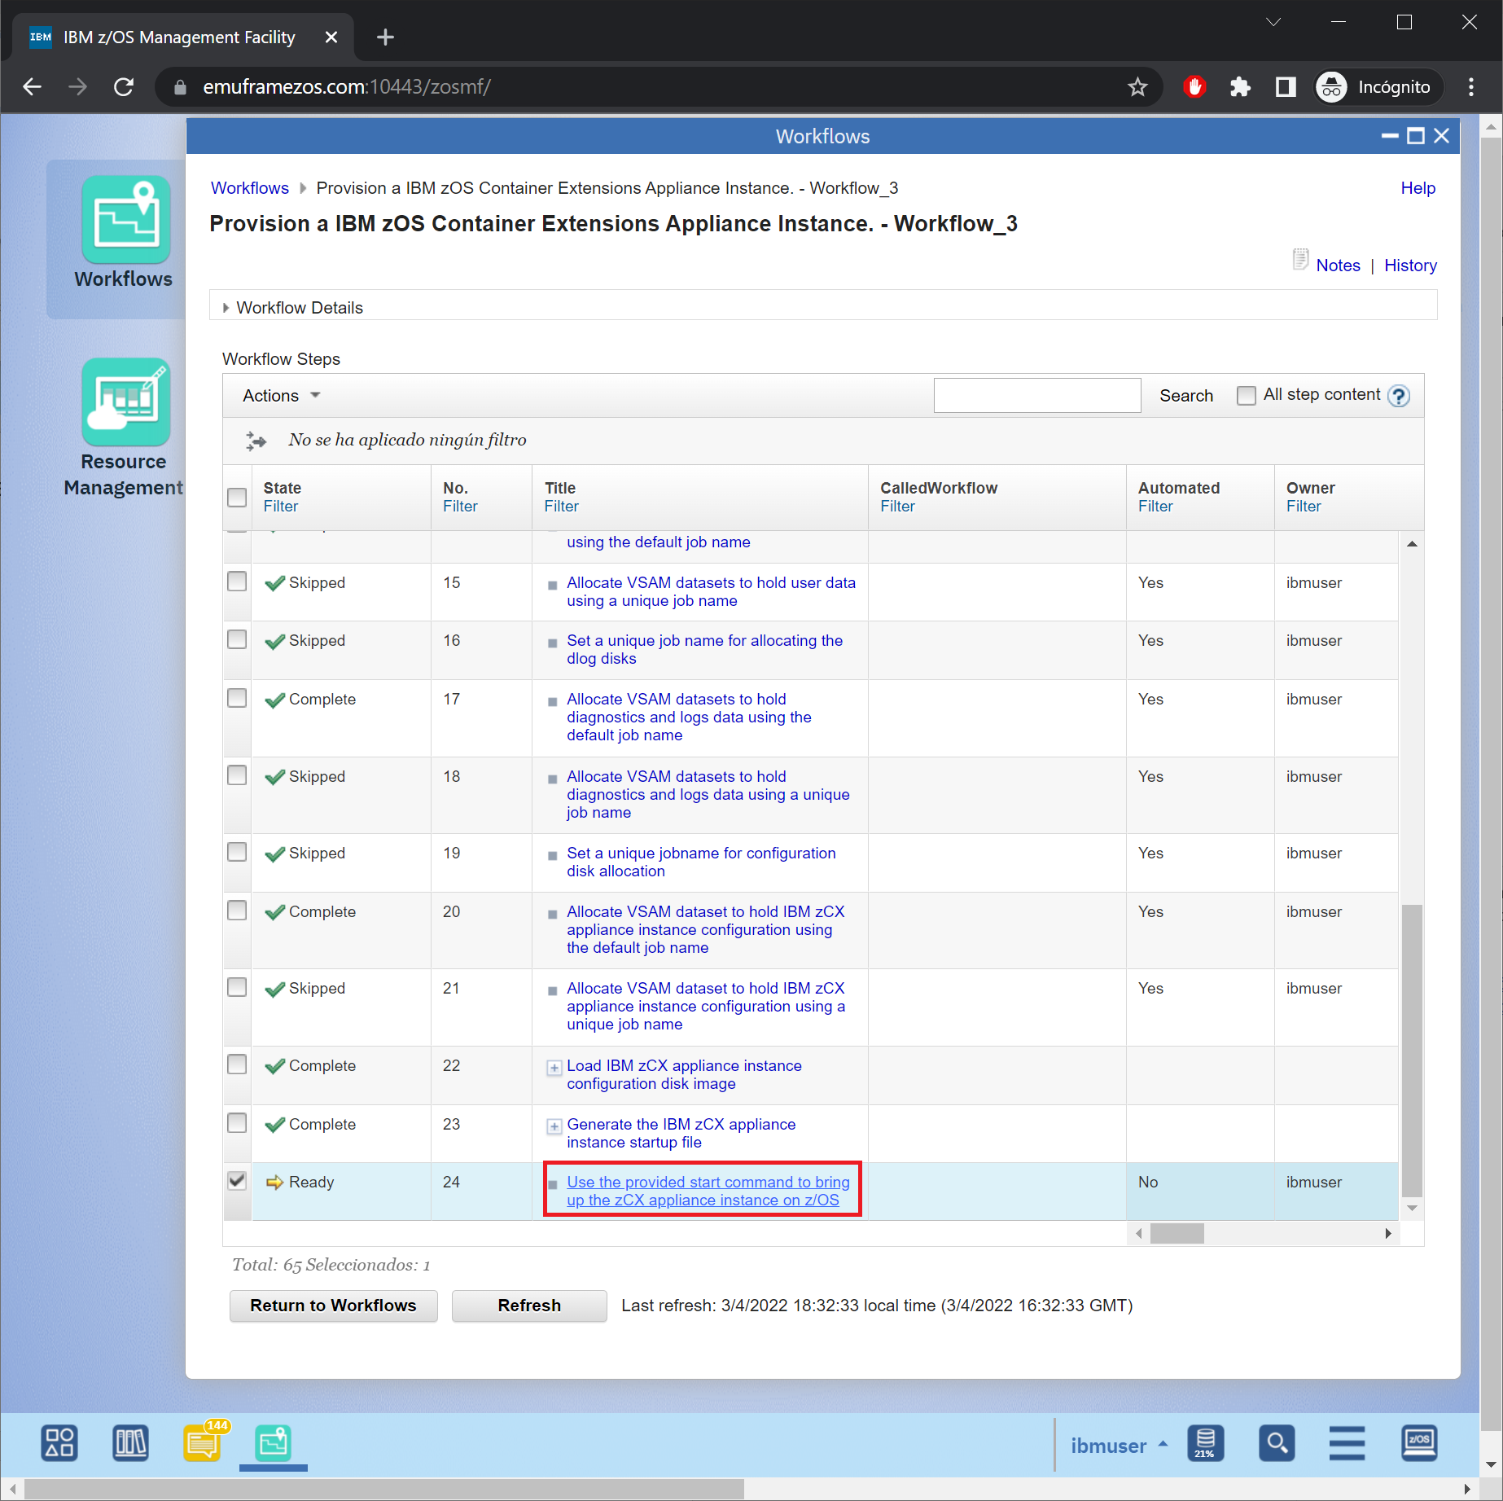Viewport: 1503px width, 1501px height.
Task: Uncheck the box for step 24
Action: pos(237,1181)
